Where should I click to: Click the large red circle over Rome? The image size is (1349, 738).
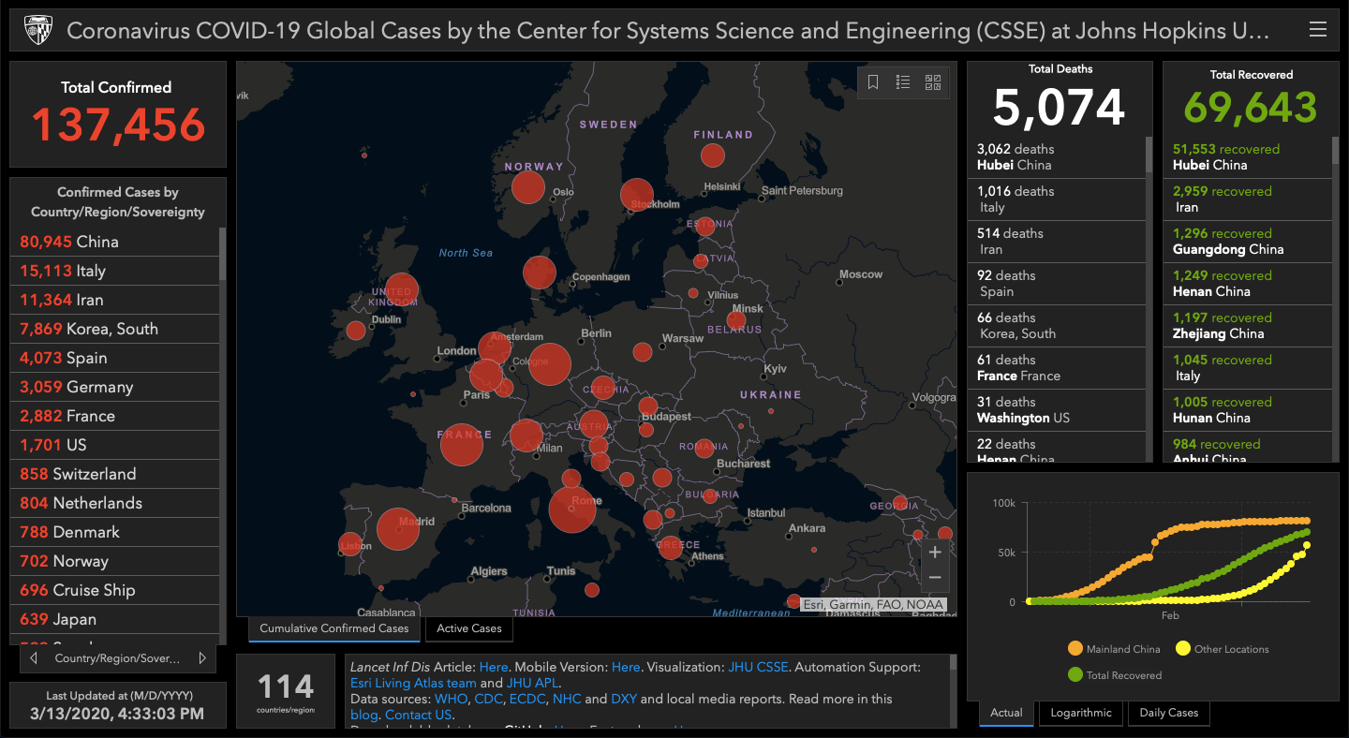pyautogui.click(x=572, y=509)
